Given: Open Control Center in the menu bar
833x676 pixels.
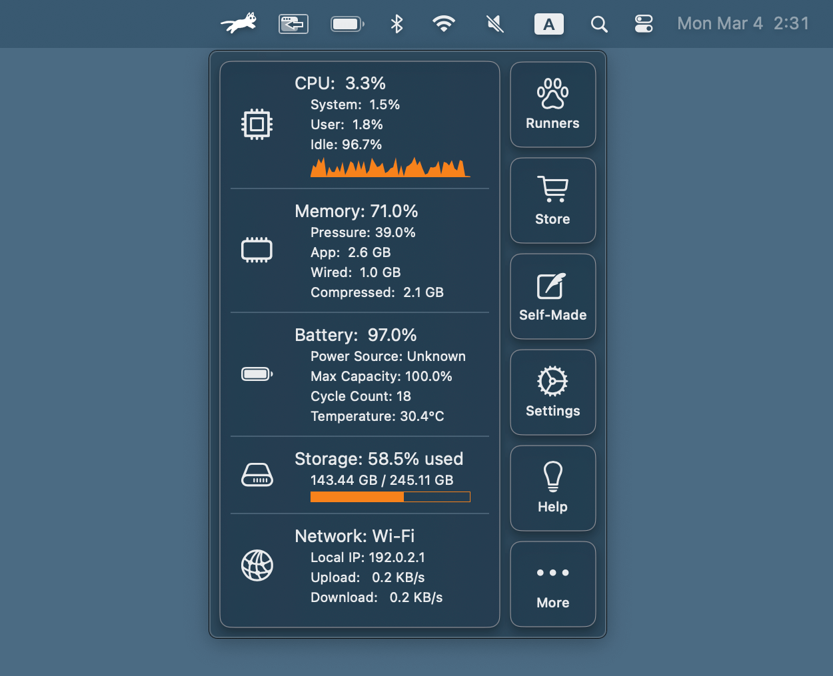Looking at the screenshot, I should point(644,24).
